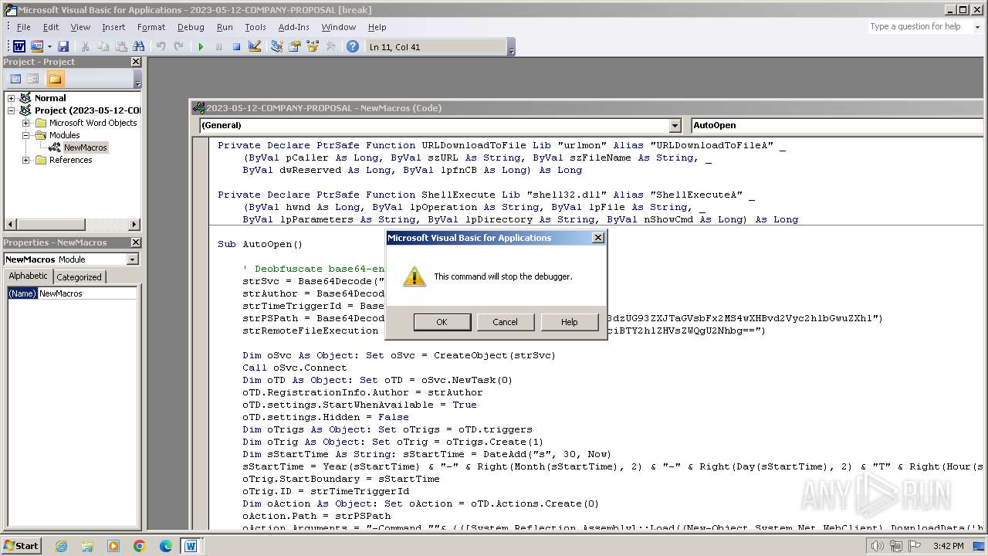Click View Object icon in Project panel
This screenshot has height=556, width=988.
tap(33, 79)
